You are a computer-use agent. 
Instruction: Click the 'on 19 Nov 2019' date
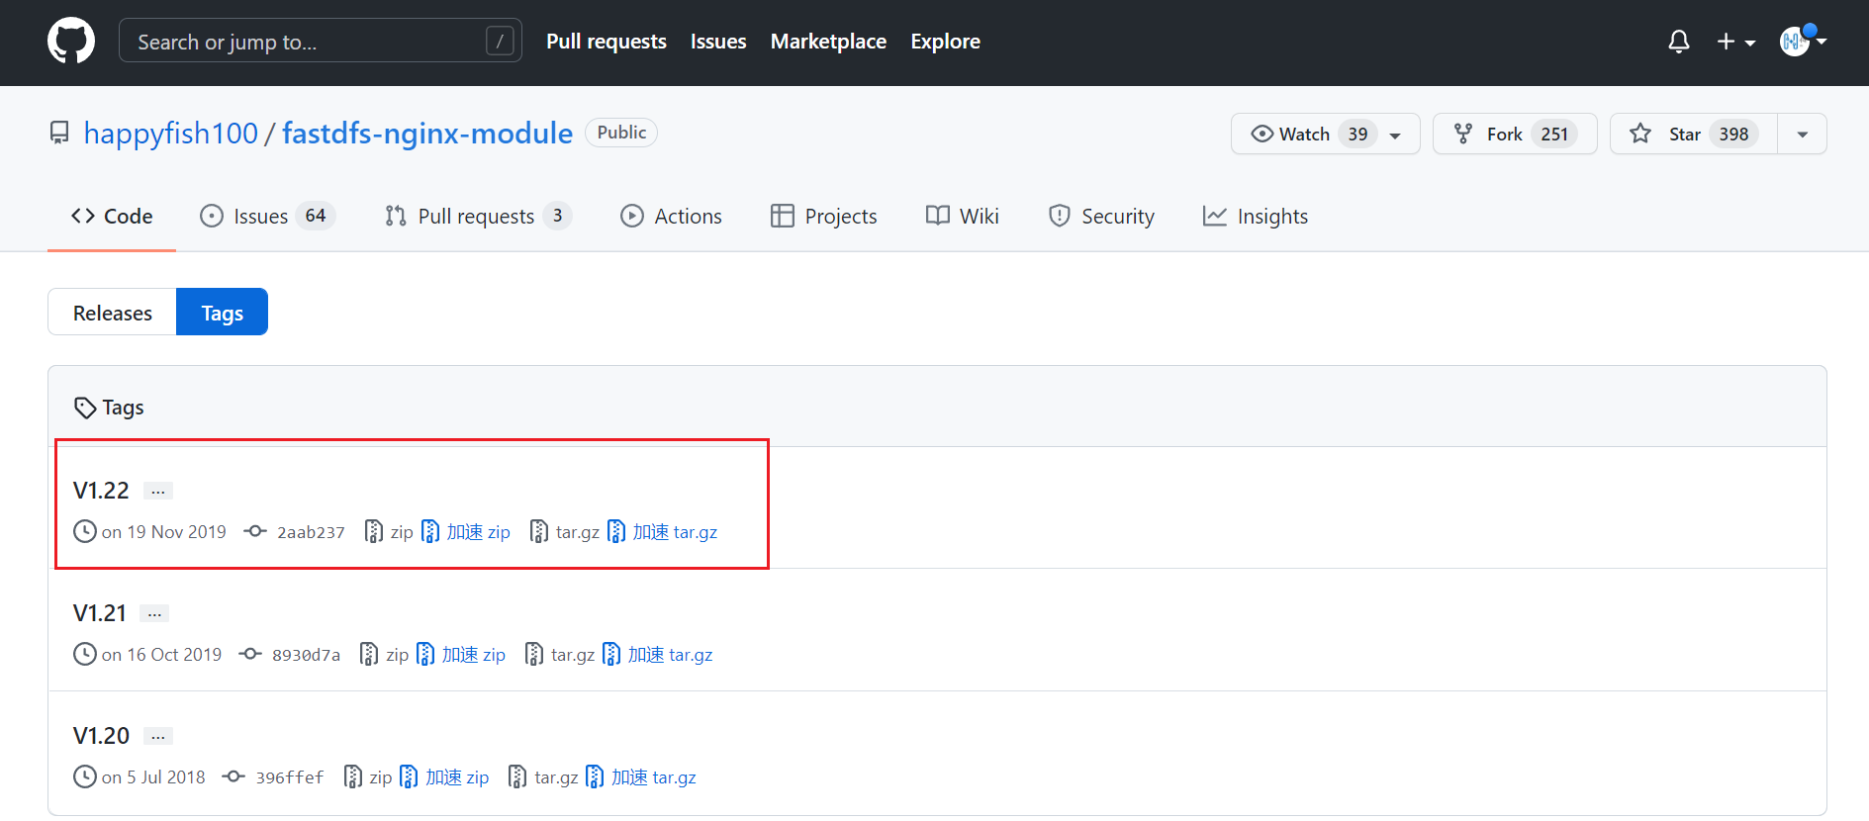[163, 532]
